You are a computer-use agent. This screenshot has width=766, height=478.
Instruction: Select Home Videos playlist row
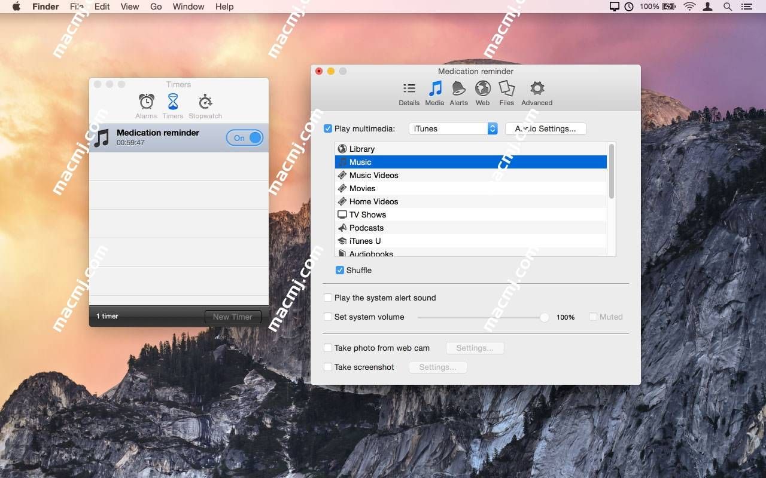pos(471,201)
